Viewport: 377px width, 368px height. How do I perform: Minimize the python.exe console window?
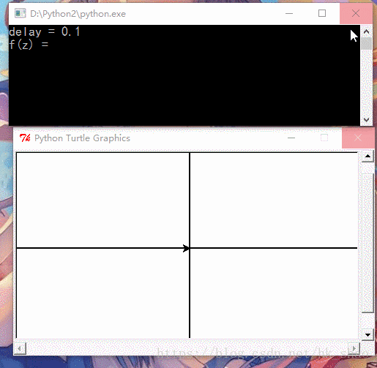pos(289,13)
